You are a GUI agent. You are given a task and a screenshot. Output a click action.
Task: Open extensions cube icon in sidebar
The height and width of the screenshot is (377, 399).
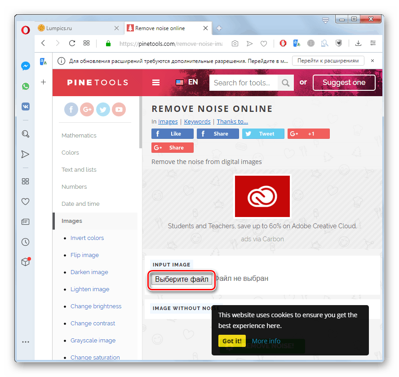[26, 262]
